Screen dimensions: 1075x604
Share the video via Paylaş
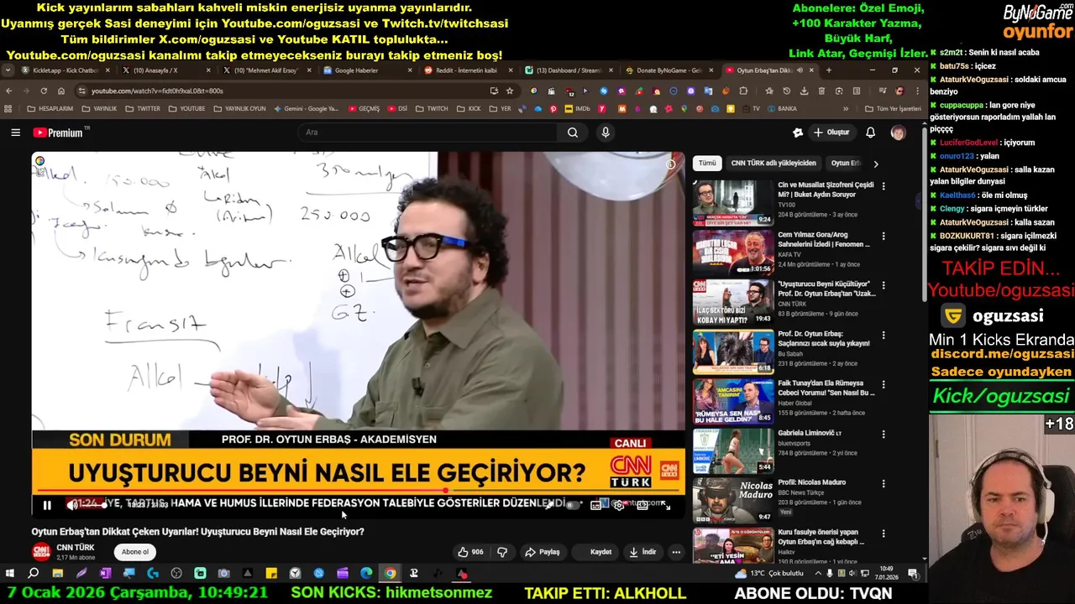[543, 552]
